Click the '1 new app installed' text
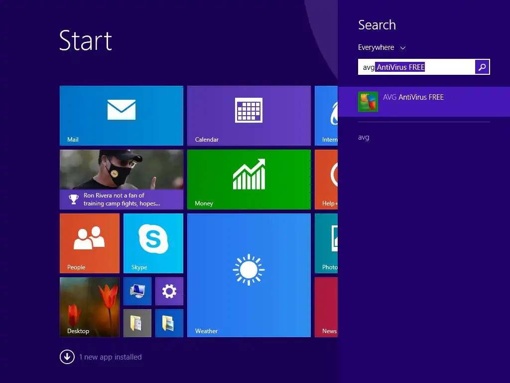This screenshot has width=510, height=383. click(x=110, y=357)
